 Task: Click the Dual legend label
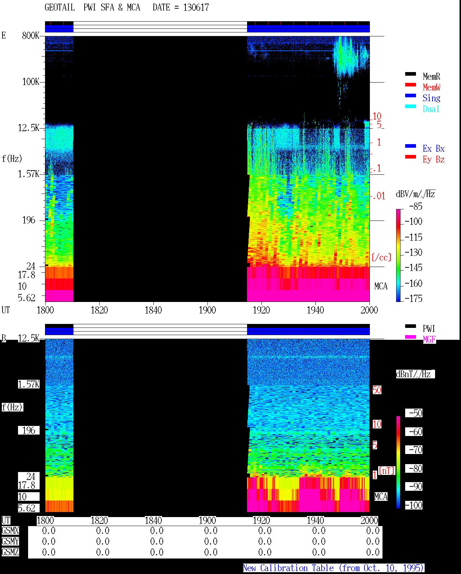pos(431,109)
